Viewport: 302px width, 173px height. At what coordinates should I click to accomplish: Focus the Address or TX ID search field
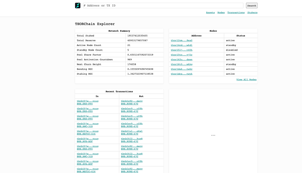[x=163, y=6]
